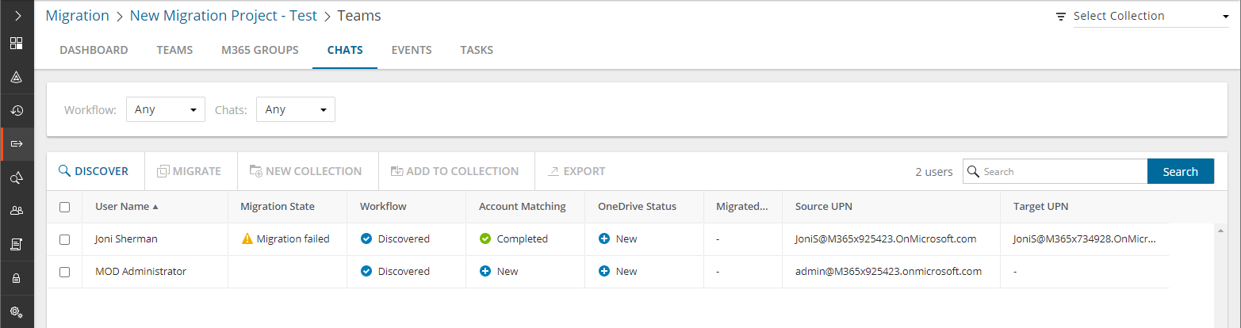
Task: Switch to the M365 Groups tab
Action: pyautogui.click(x=260, y=50)
